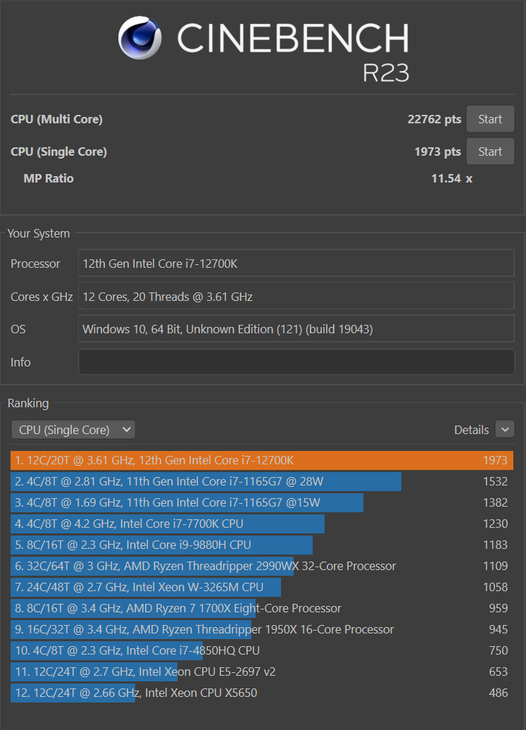Click the Cores x GHz field
Viewport: 526px width, 730px height.
pyautogui.click(x=296, y=296)
